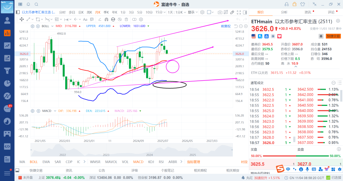Switch to the 分析 tab
The height and width of the screenshot is (181, 343).
point(284,12)
